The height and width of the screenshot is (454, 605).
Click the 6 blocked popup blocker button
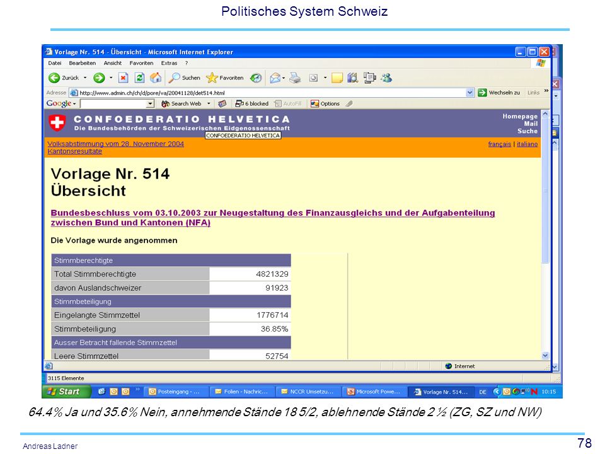[x=251, y=103]
